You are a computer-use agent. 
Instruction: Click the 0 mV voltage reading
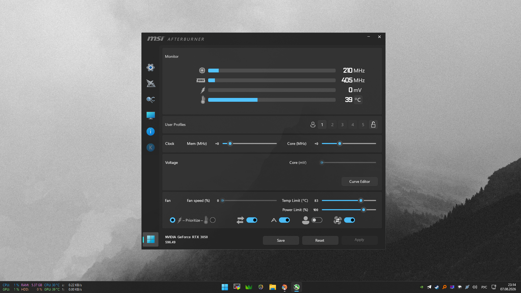[x=355, y=90]
